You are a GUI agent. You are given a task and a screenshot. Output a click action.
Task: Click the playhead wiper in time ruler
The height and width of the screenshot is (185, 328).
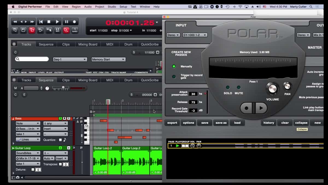(108, 102)
